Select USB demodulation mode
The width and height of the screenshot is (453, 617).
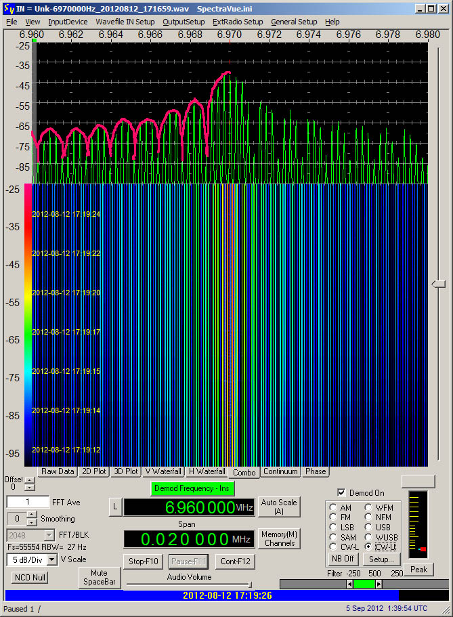click(x=369, y=528)
